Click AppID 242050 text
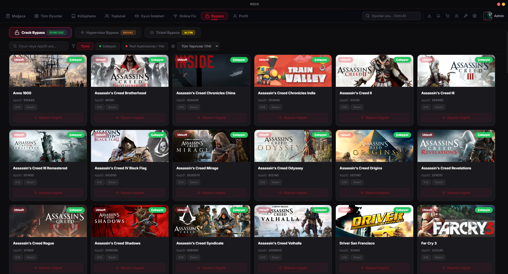Image resolution: width=508 pixels, height=274 pixels. (x=105, y=175)
